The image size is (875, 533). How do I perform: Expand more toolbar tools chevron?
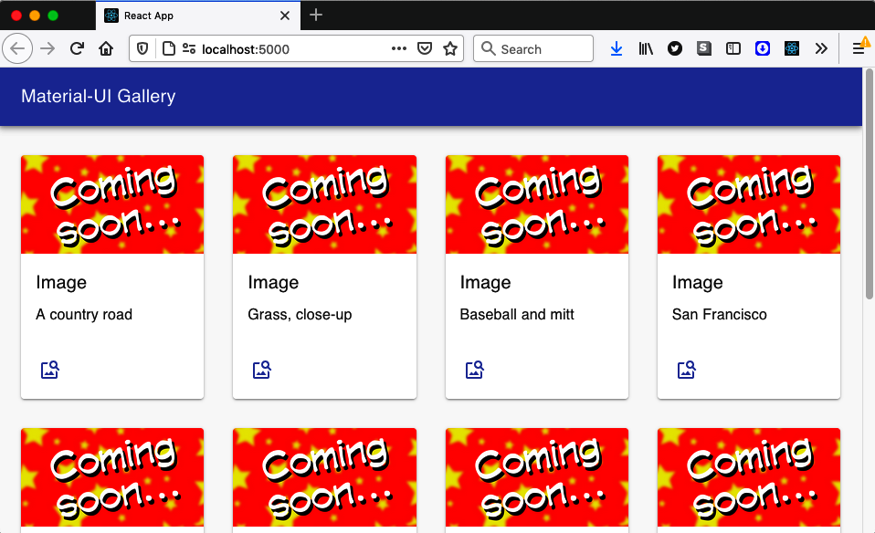pyautogui.click(x=821, y=49)
